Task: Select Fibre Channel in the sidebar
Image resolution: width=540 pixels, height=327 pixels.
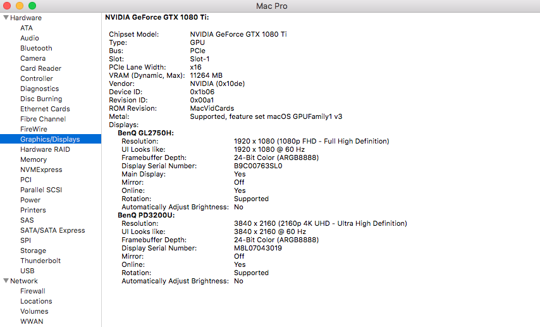Action: click(x=43, y=119)
